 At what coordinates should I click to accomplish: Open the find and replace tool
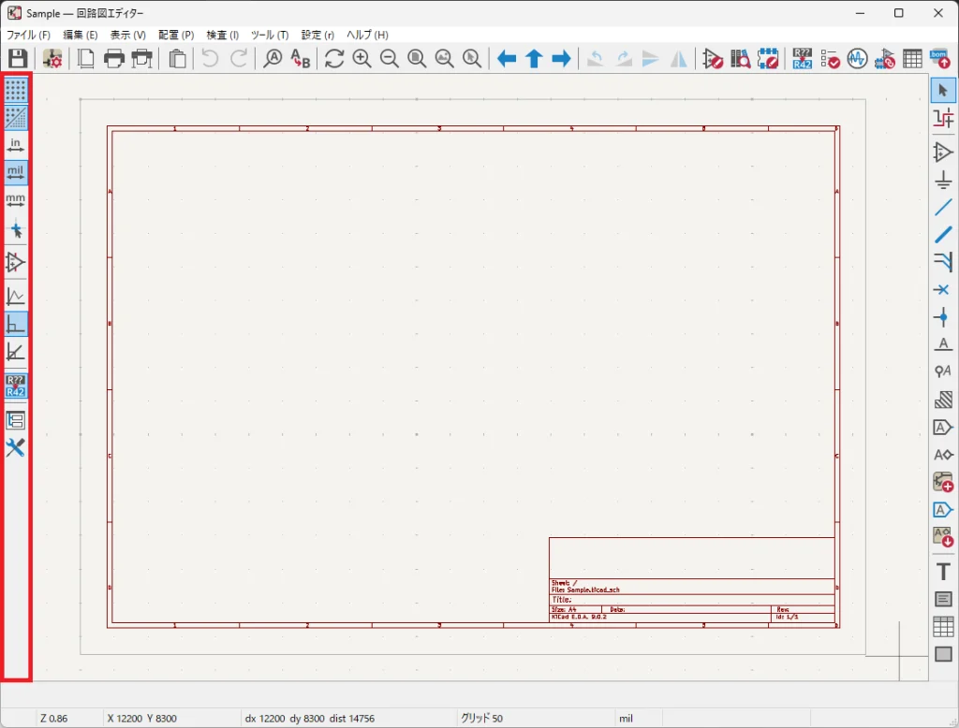tap(300, 59)
